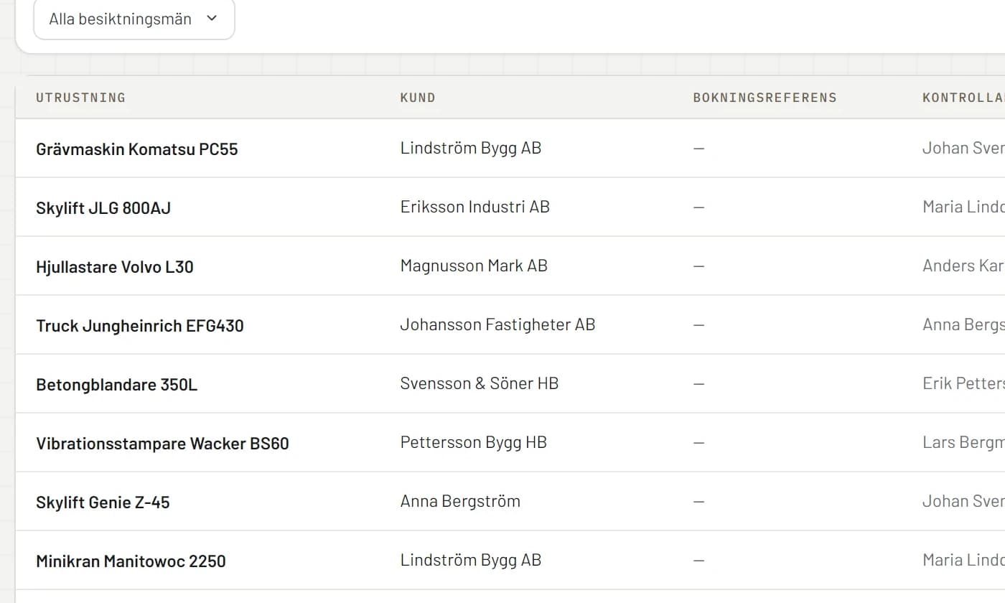Click booking reference dash in Betongblandare row
The image size is (1005, 603).
click(x=698, y=383)
